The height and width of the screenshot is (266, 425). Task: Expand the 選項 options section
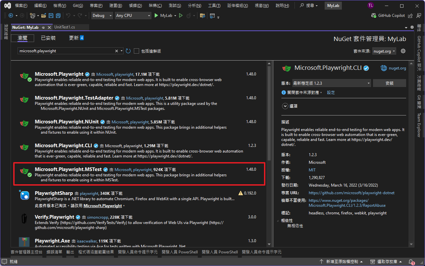tap(285, 106)
